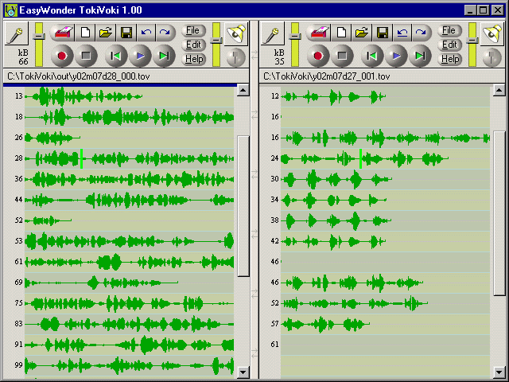This screenshot has height=382, width=509.
Task: Click the eraser icon in left toolbar
Action: tap(63, 33)
